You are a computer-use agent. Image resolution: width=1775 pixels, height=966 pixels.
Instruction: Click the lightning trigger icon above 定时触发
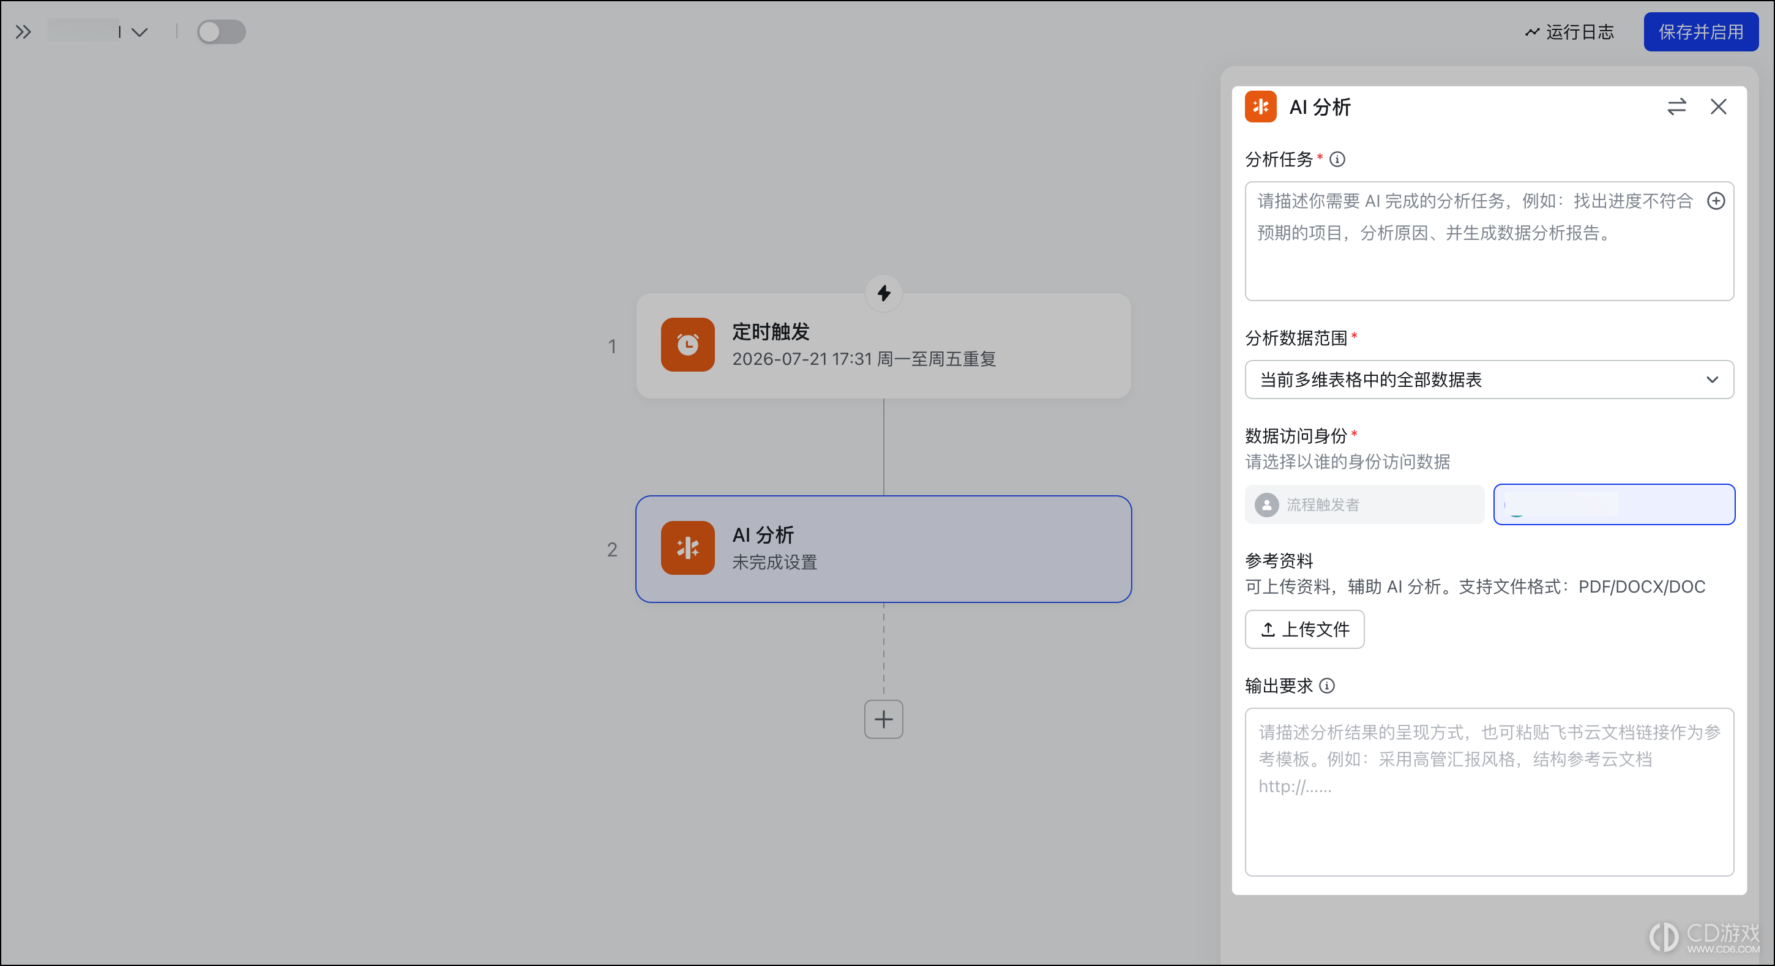point(884,293)
